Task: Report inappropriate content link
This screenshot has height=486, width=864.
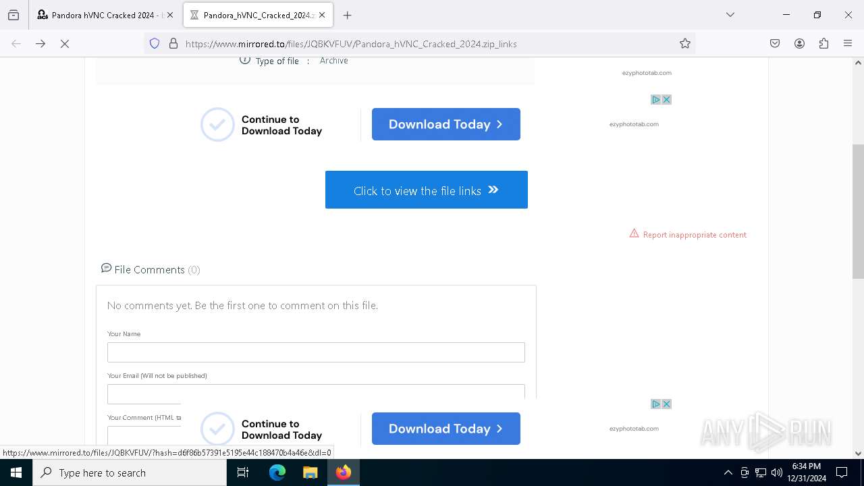Action: pos(688,234)
